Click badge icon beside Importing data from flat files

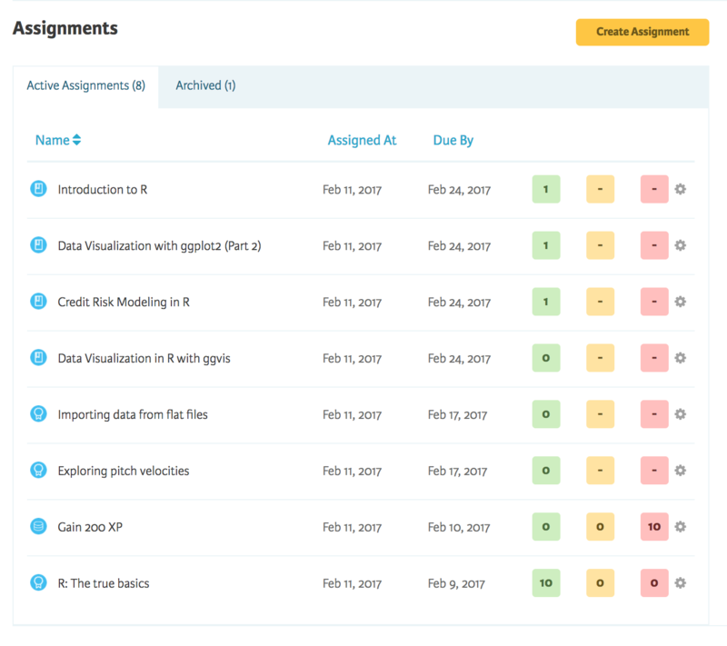(x=38, y=413)
